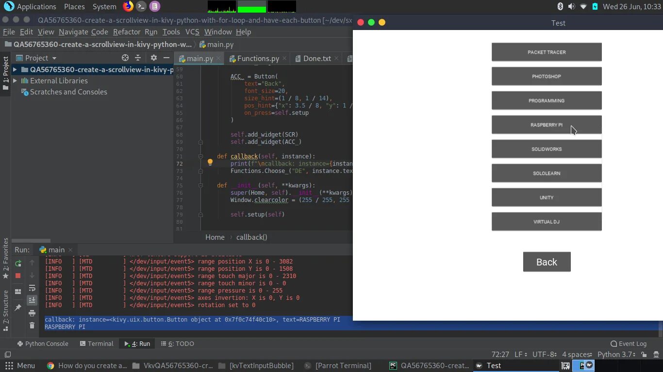Viewport: 663px width, 372px height.
Task: Clear the console with the trash icon
Action: [x=32, y=325]
